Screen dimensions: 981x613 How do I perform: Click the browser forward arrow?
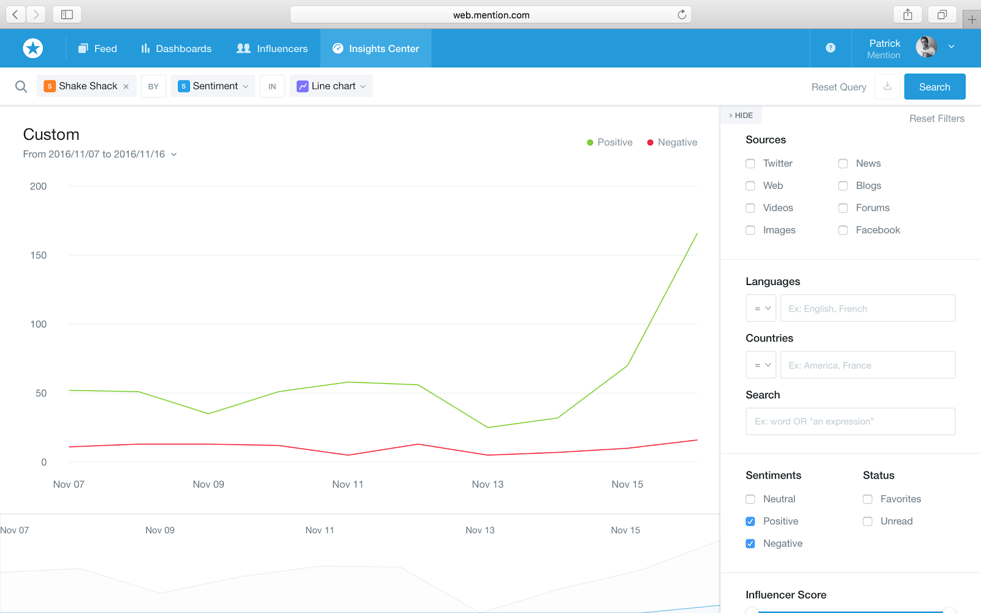(x=36, y=15)
